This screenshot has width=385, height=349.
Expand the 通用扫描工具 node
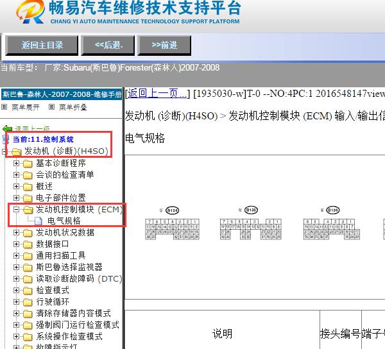(x=16, y=255)
